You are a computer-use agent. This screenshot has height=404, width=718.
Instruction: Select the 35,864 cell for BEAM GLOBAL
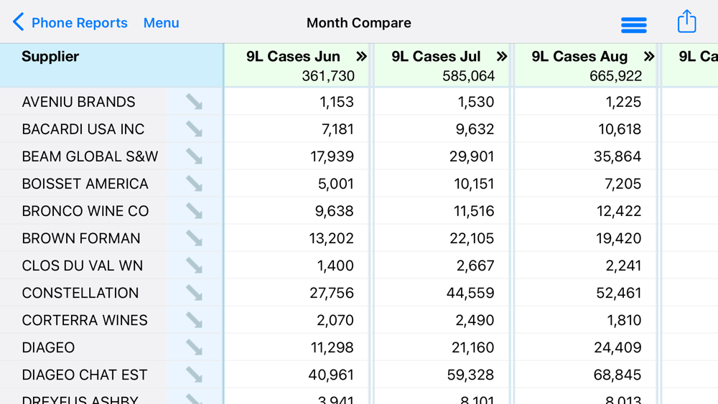click(x=617, y=156)
